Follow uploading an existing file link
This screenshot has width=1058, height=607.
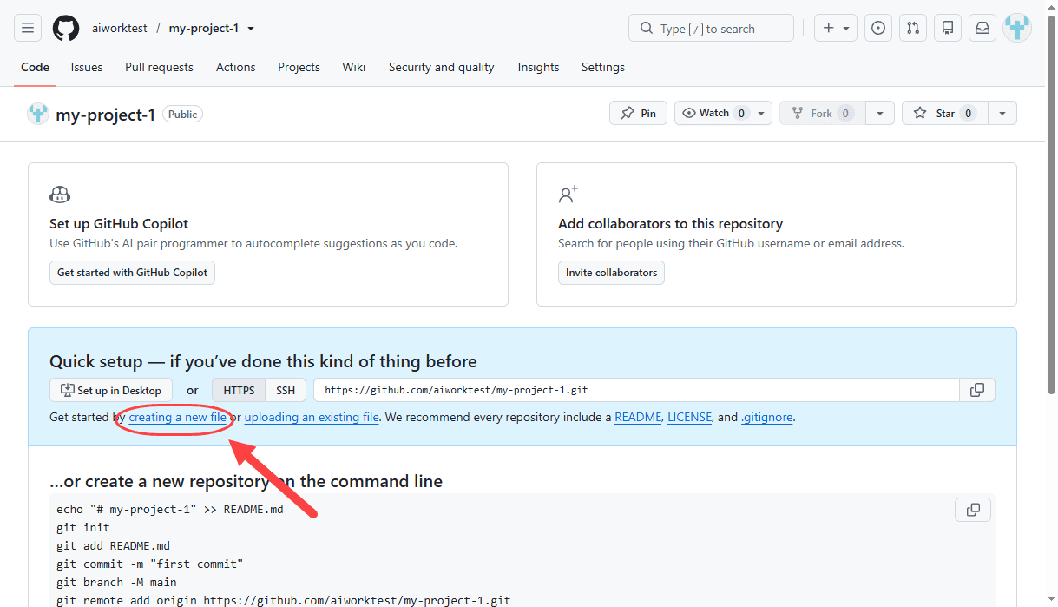312,417
